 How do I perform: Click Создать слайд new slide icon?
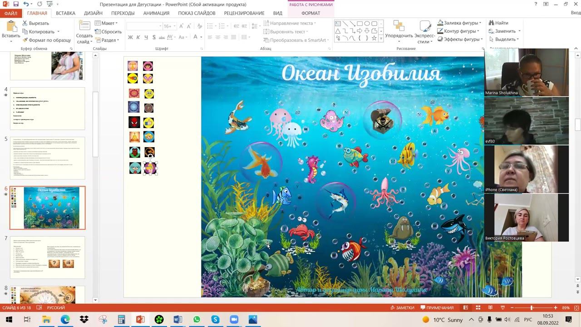[84, 26]
